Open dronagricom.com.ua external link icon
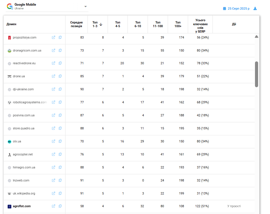Viewport: 270px width, 214px height. pyautogui.click(x=54, y=50)
